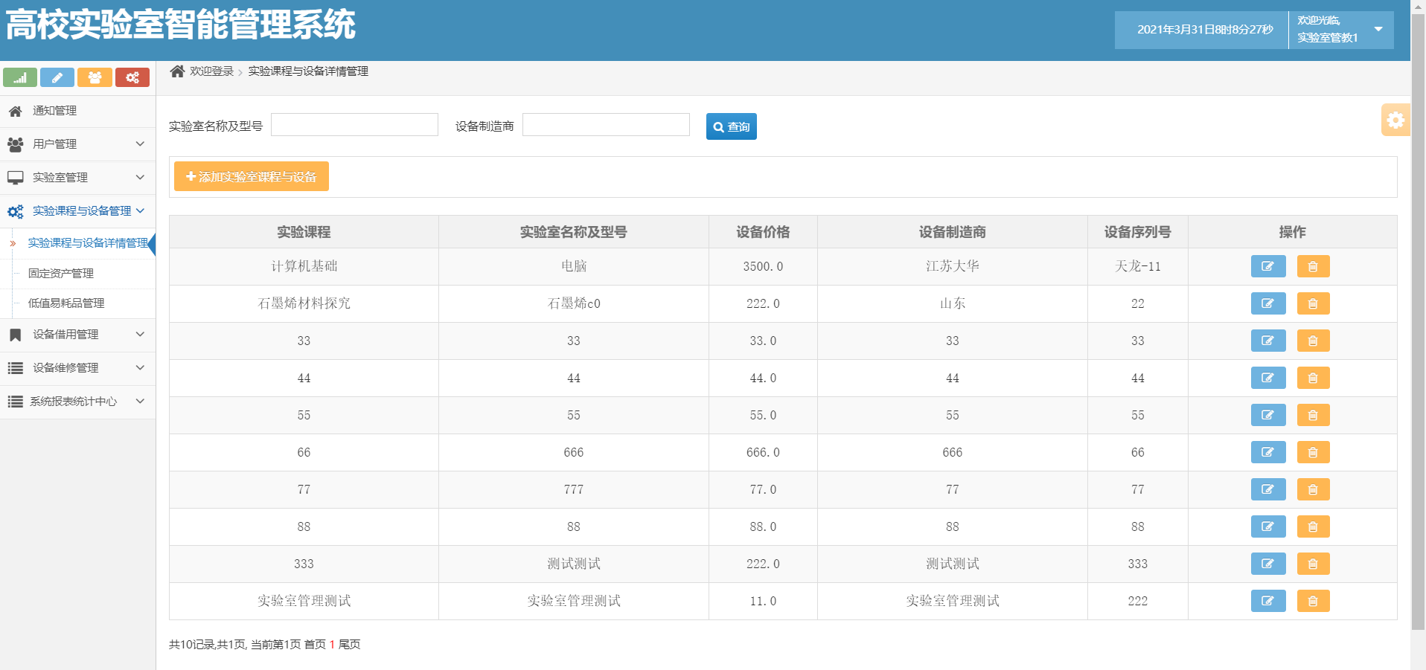Delete the 实验室管理测试 row

point(1313,601)
